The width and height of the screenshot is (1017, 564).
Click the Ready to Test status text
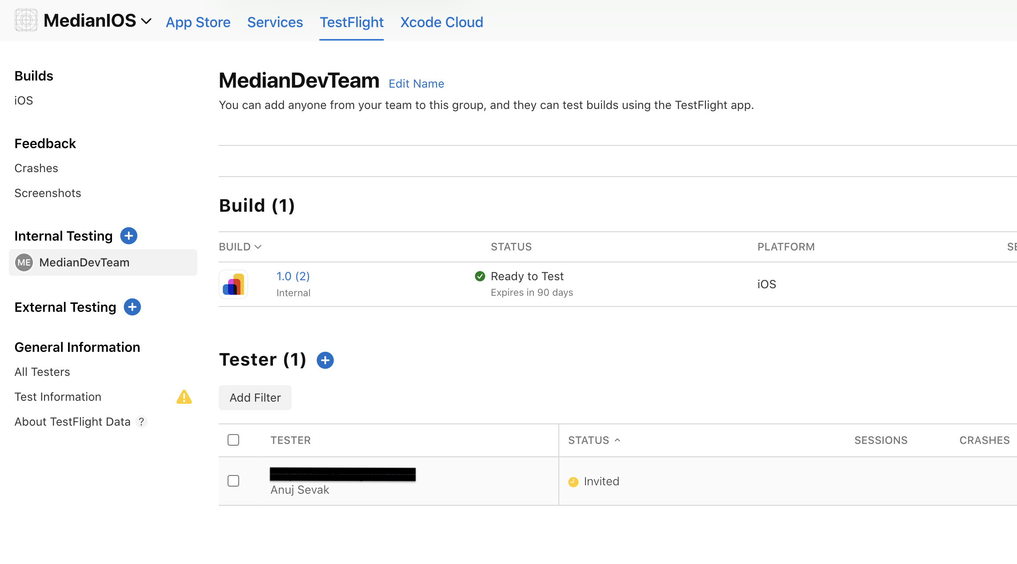click(527, 276)
